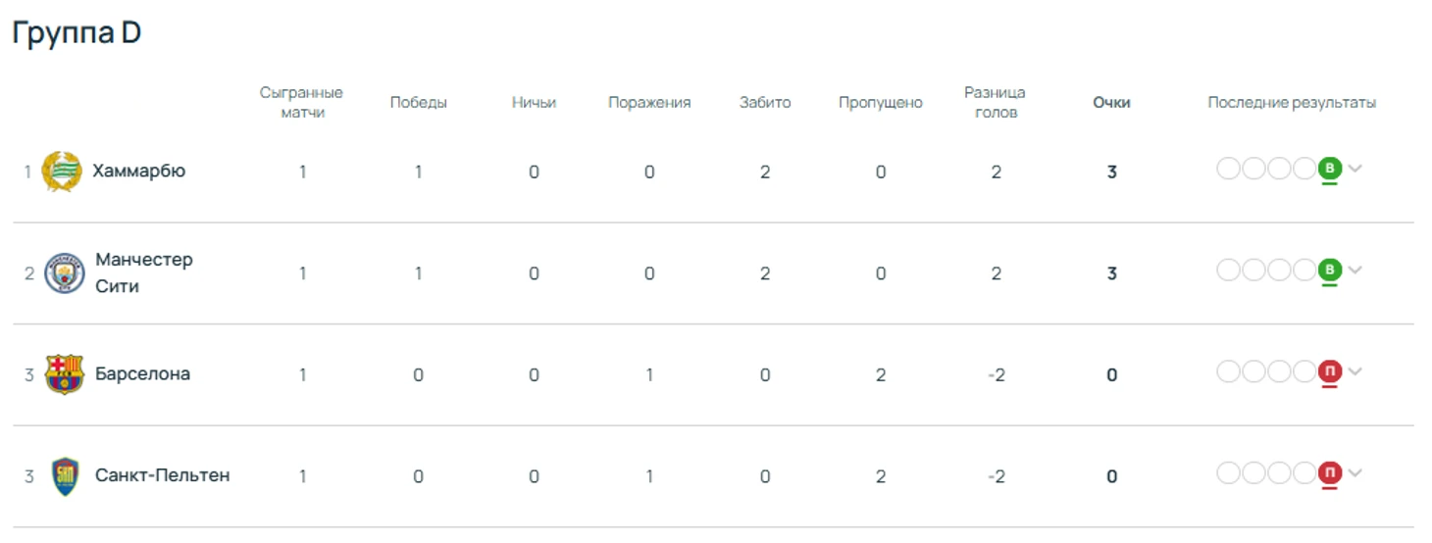Click the Санкт-Пельтен club crest

[x=65, y=476]
